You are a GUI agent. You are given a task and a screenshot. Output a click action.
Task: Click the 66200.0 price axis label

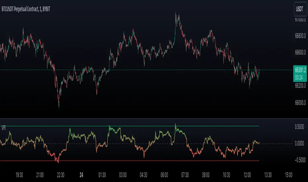click(300, 85)
